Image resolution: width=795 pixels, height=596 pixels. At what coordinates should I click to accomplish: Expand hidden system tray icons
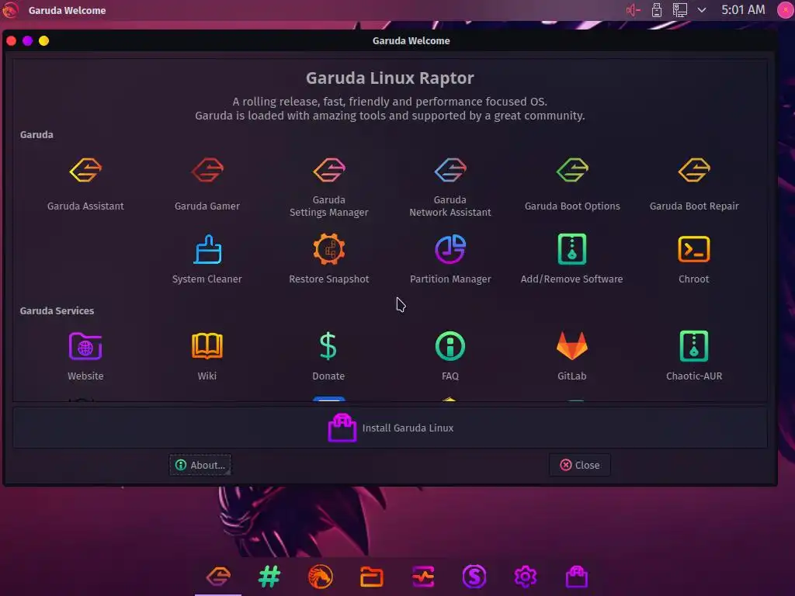(702, 10)
